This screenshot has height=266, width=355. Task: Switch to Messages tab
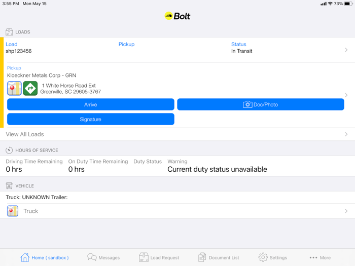(x=103, y=257)
